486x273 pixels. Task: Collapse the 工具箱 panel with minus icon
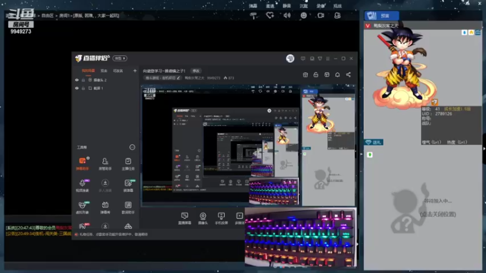(x=132, y=147)
